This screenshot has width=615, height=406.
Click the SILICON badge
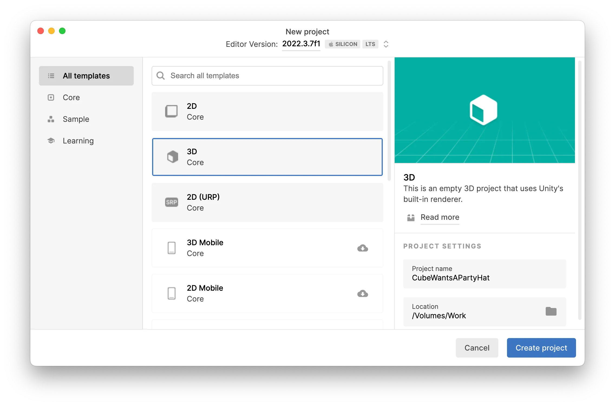343,44
